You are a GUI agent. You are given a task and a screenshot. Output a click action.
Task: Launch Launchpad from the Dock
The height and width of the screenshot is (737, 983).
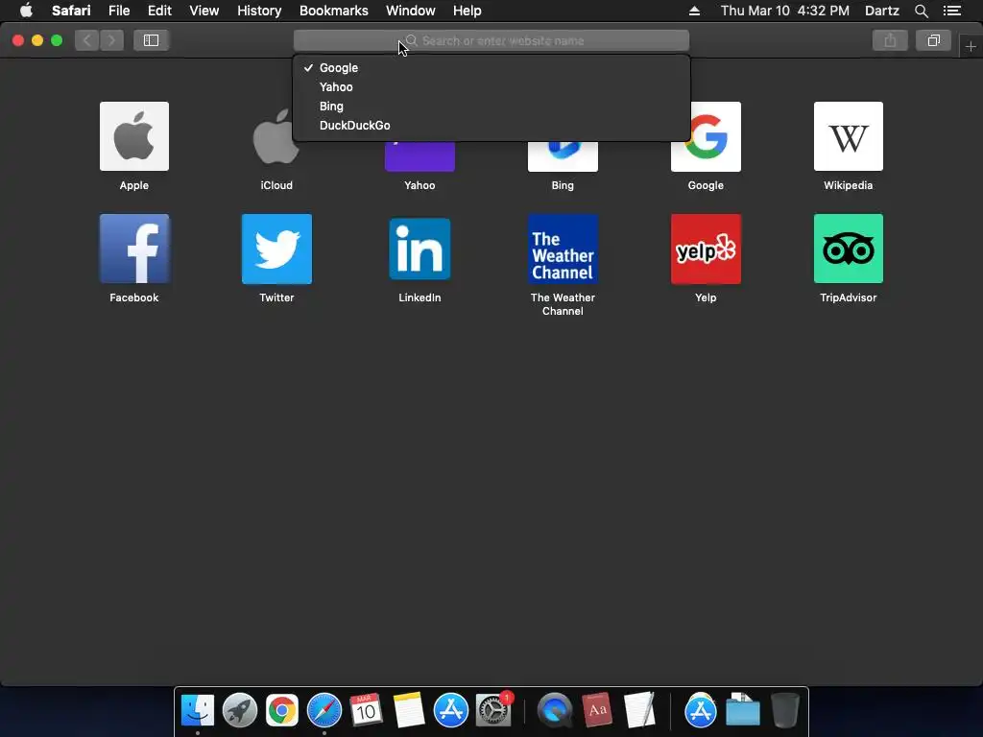[240, 711]
